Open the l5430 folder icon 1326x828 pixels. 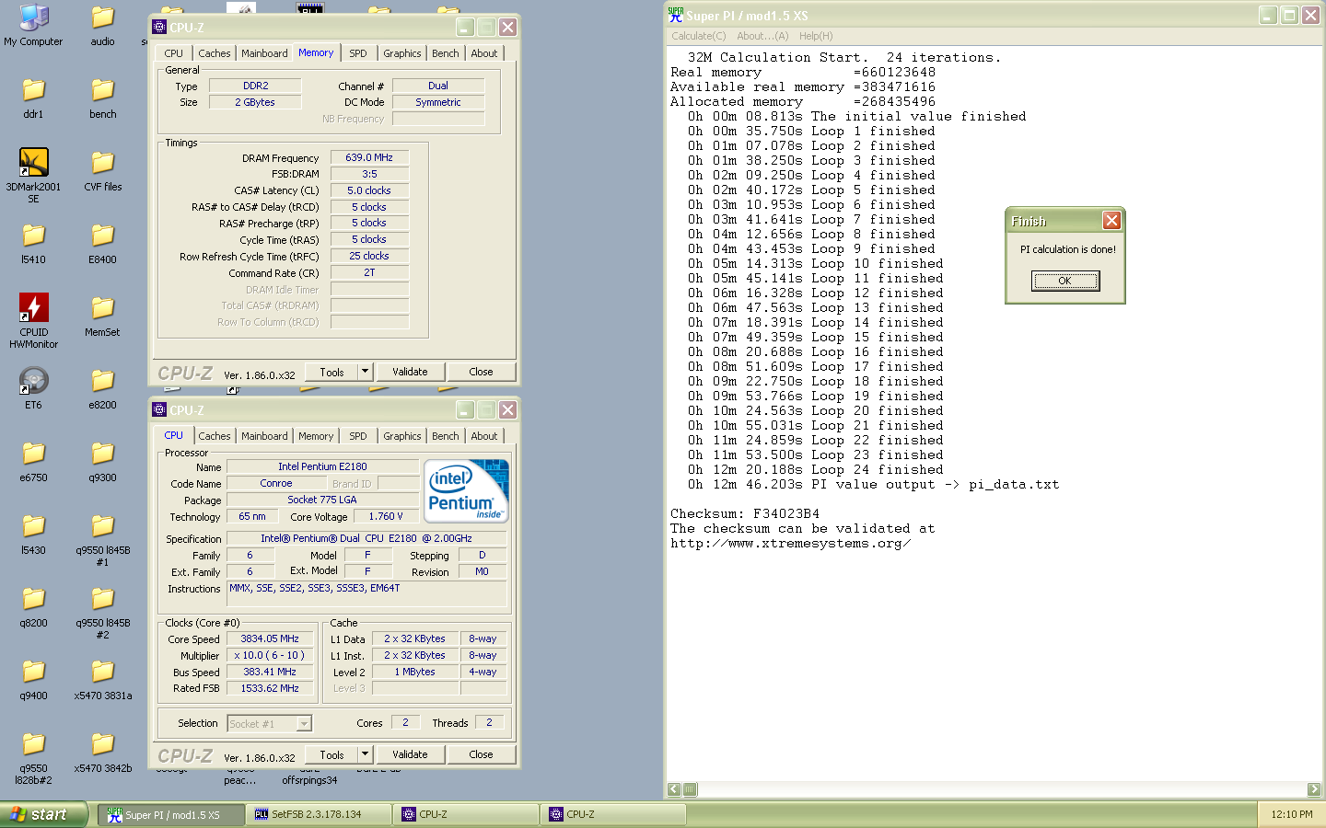34,527
